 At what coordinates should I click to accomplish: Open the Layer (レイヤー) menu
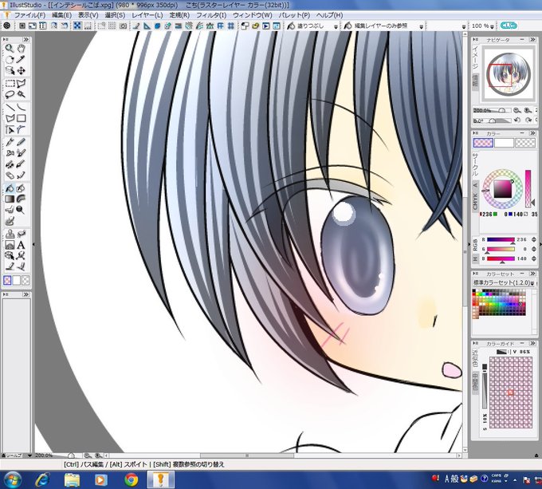[x=147, y=16]
